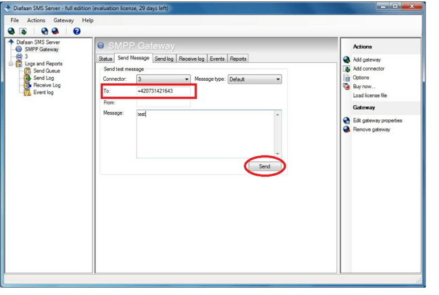Click the From input field
This screenshot has height=295, width=439.
pos(163,102)
